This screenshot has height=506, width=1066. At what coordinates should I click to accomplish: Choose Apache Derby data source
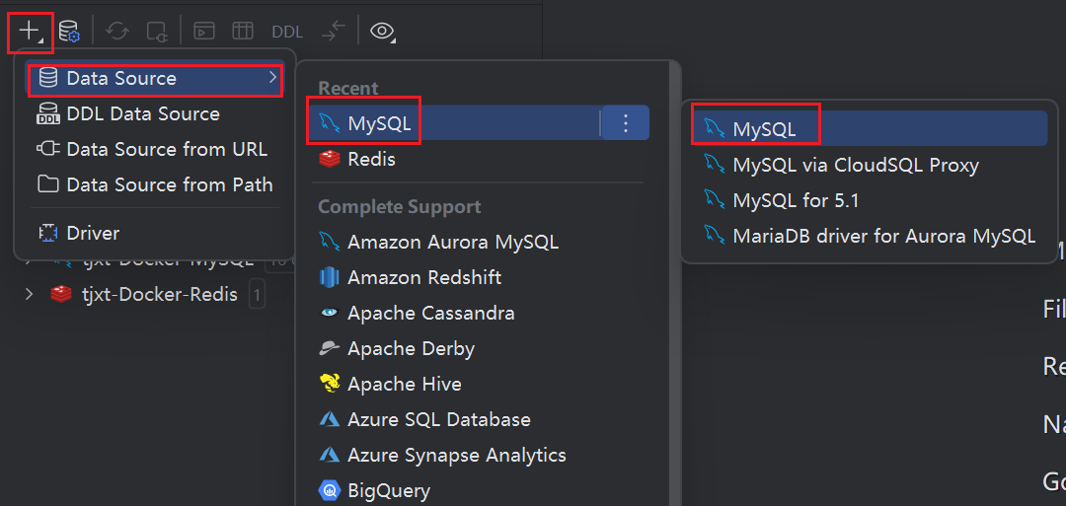[x=480, y=348]
